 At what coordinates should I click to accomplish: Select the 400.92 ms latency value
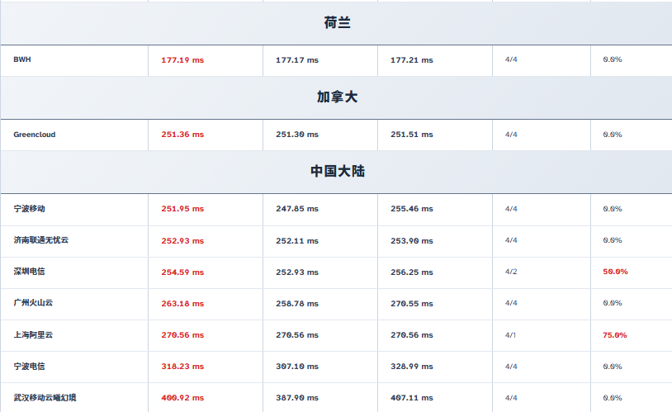point(182,398)
